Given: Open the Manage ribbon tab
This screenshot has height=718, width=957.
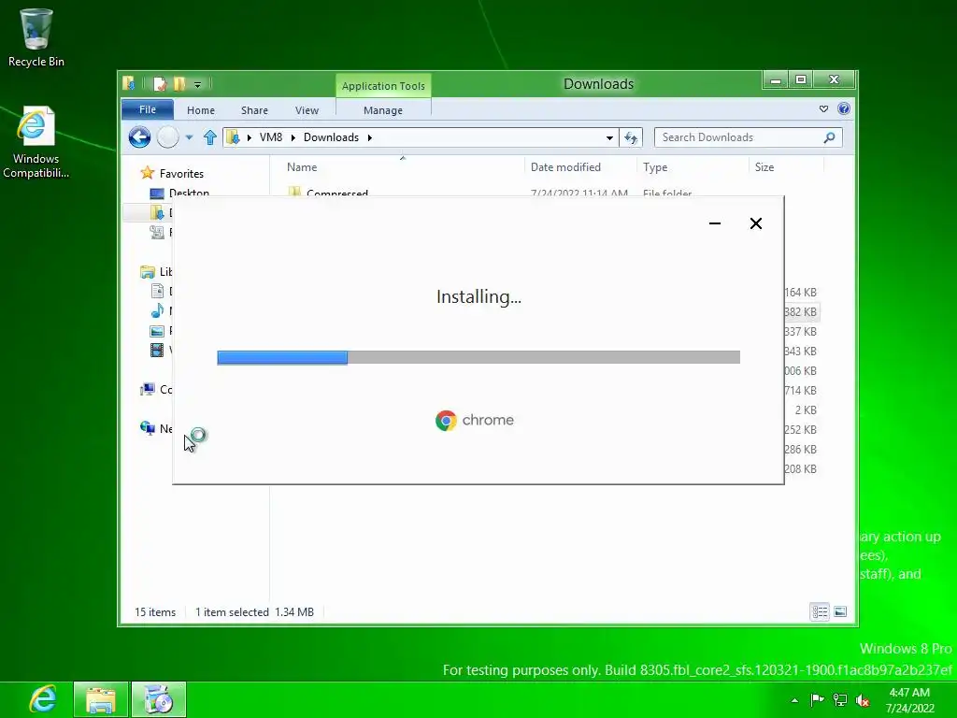Looking at the screenshot, I should coord(383,110).
